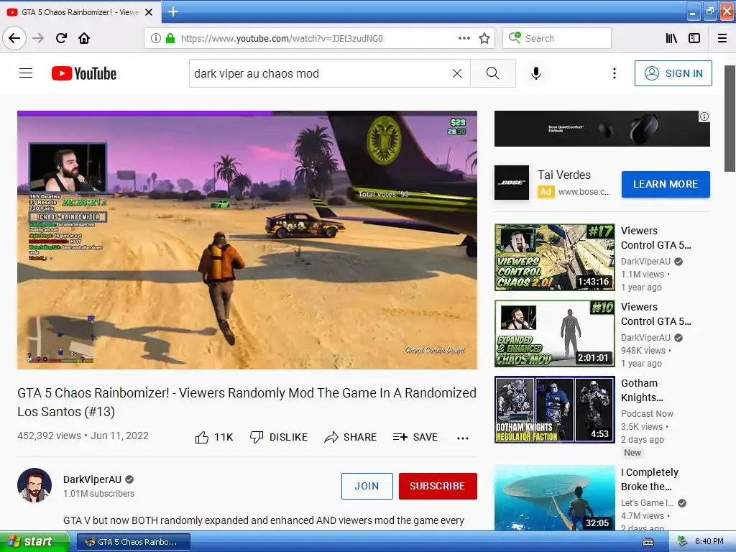Click the on-screen keyboard icon in taskbar
Screen dimensions: 736x552
pos(648,542)
